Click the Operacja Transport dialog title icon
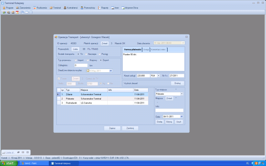 tap(56, 37)
